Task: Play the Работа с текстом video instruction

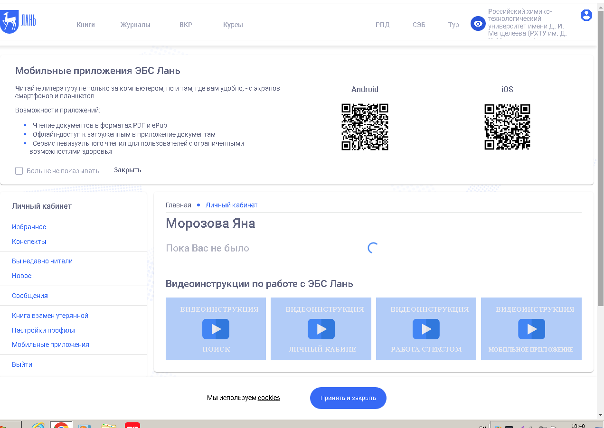Action: tap(426, 329)
